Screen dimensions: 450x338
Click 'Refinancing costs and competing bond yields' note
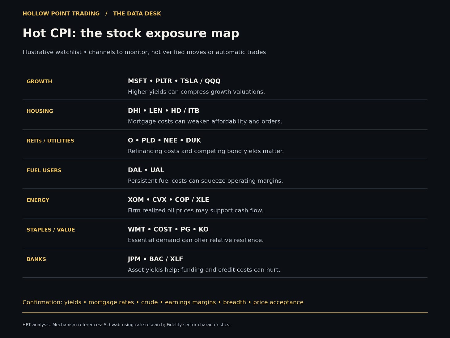(206, 151)
